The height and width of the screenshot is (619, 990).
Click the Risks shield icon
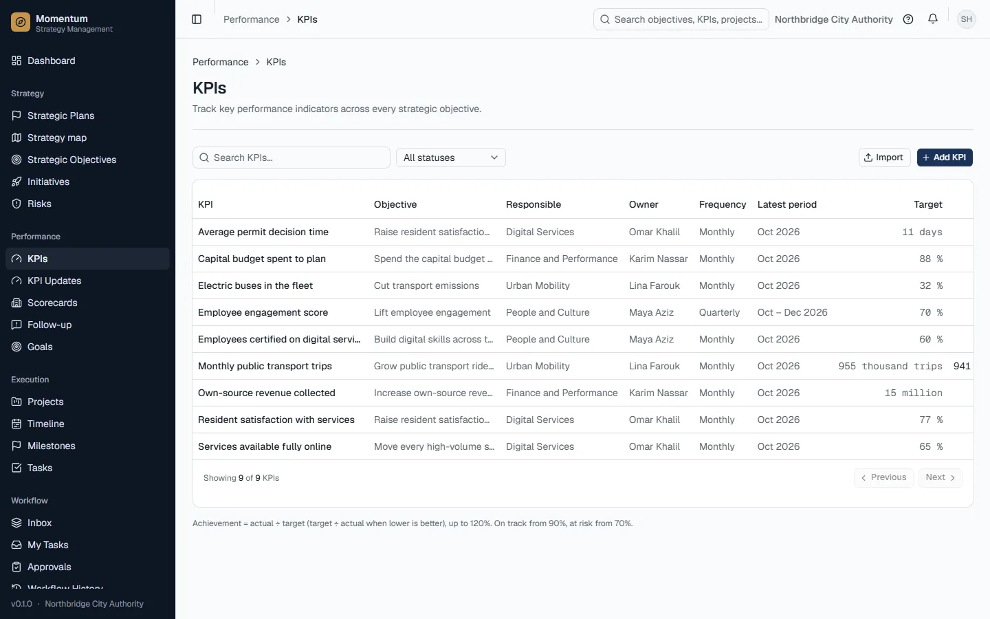point(16,204)
